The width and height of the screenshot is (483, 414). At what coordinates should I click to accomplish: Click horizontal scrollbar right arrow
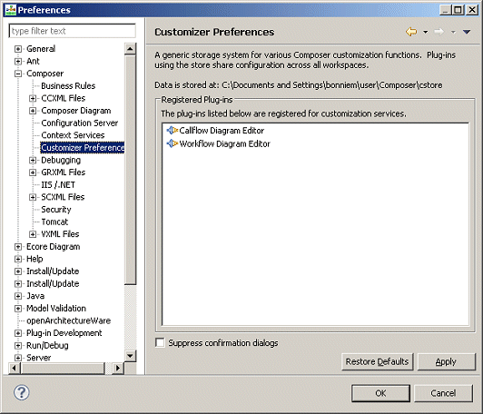118,368
